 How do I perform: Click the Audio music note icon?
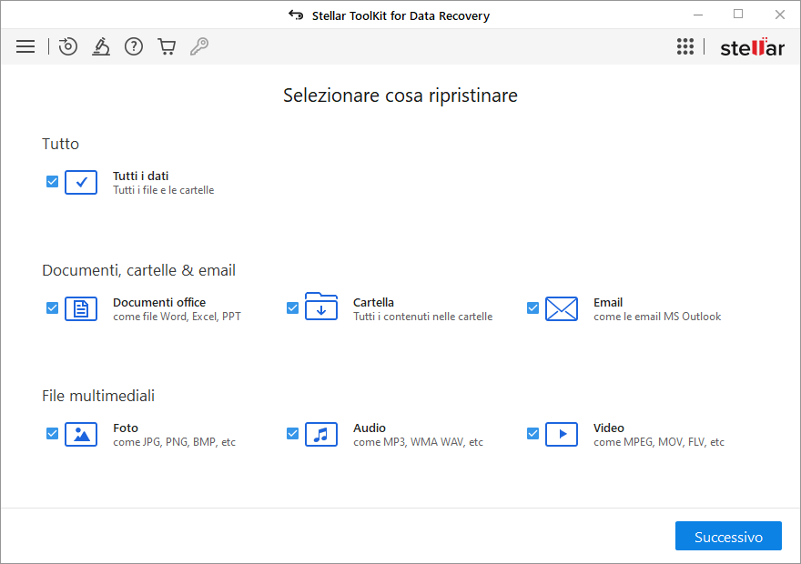click(x=321, y=434)
